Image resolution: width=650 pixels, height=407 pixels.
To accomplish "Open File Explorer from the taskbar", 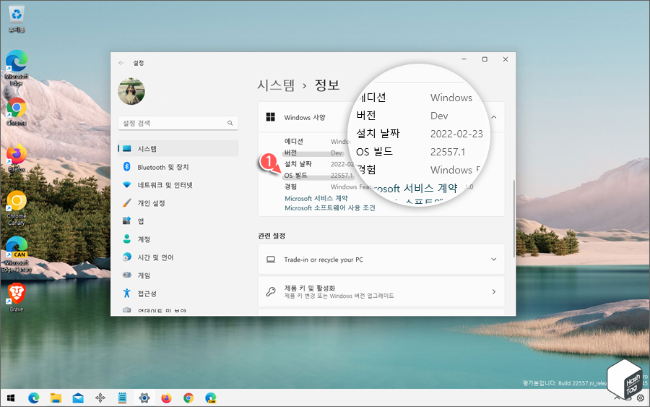I will [x=56, y=398].
